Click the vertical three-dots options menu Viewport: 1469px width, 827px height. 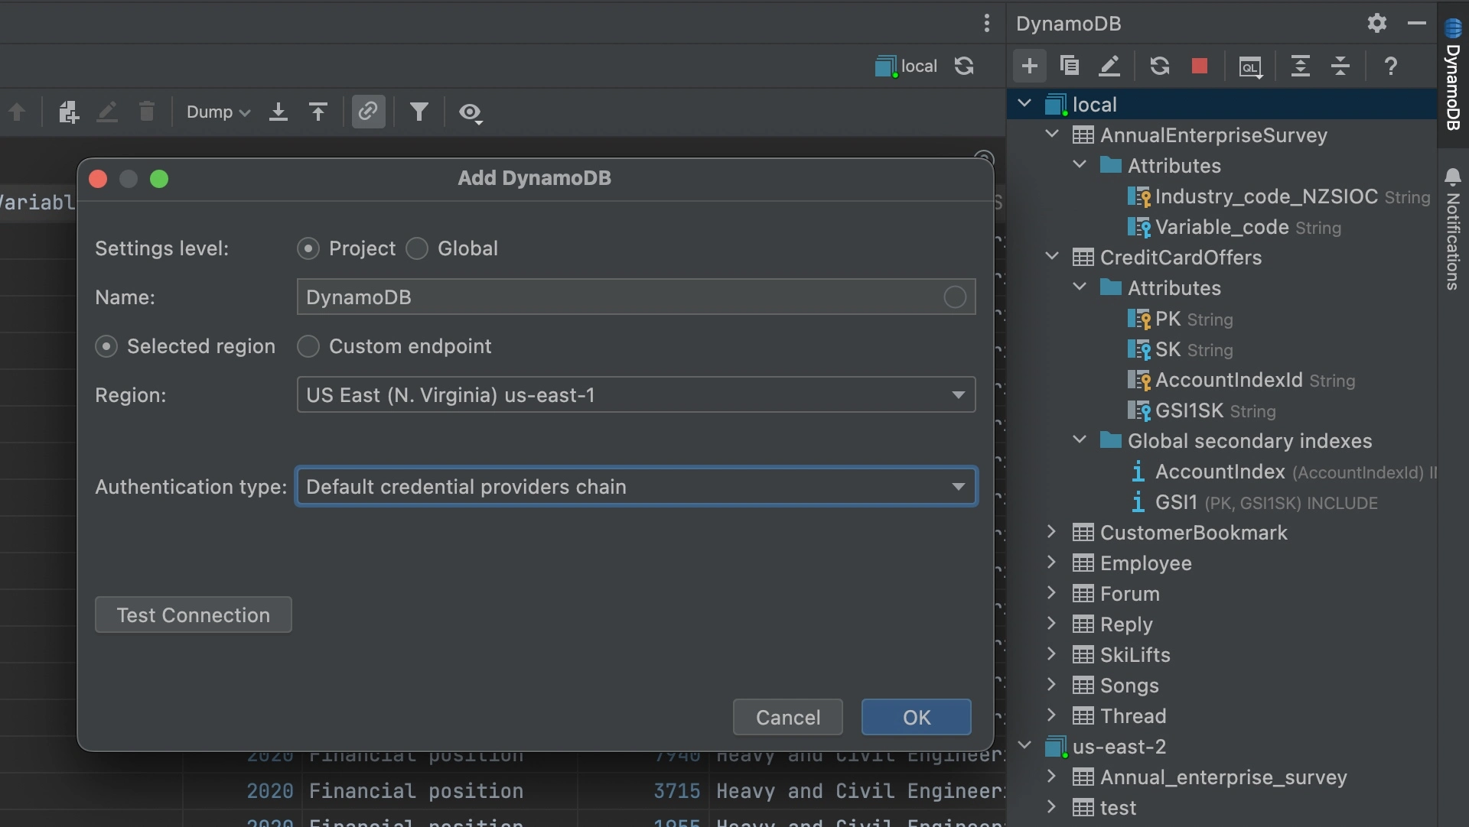pyautogui.click(x=986, y=23)
